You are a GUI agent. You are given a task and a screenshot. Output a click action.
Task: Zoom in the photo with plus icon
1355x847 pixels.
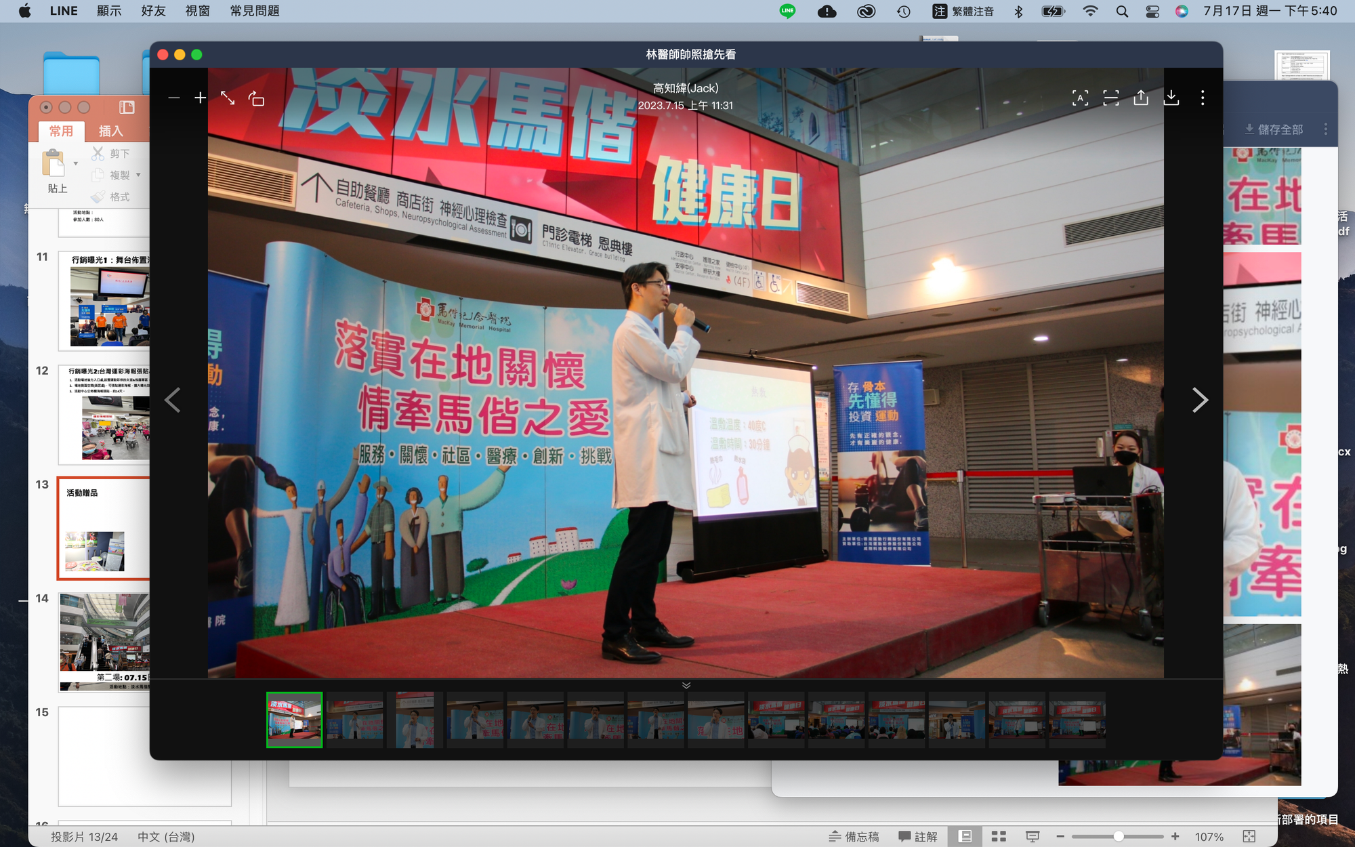click(200, 98)
